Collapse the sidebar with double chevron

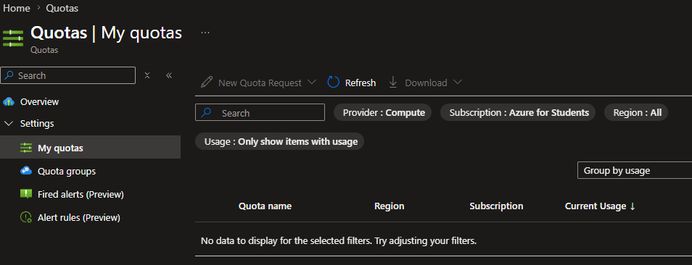pos(168,75)
